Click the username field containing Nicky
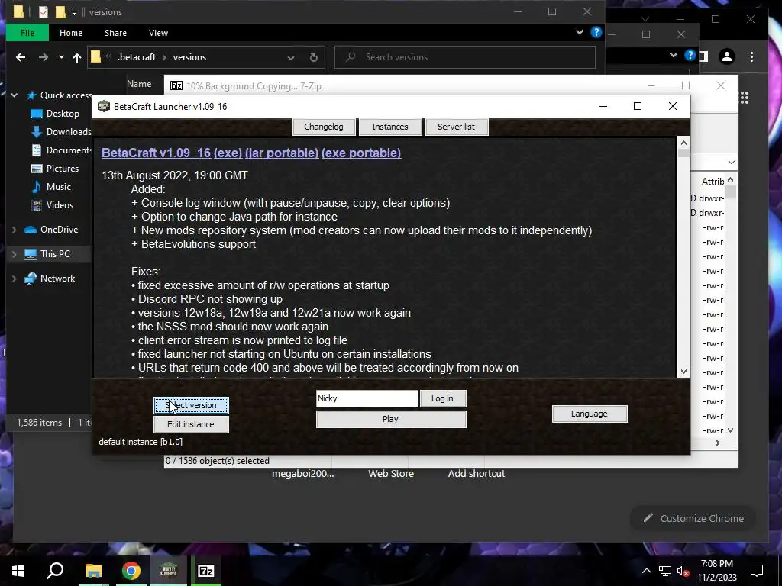The width and height of the screenshot is (782, 586). (x=367, y=398)
